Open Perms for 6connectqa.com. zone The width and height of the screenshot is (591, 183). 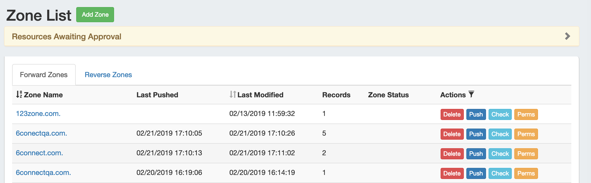tap(526, 173)
